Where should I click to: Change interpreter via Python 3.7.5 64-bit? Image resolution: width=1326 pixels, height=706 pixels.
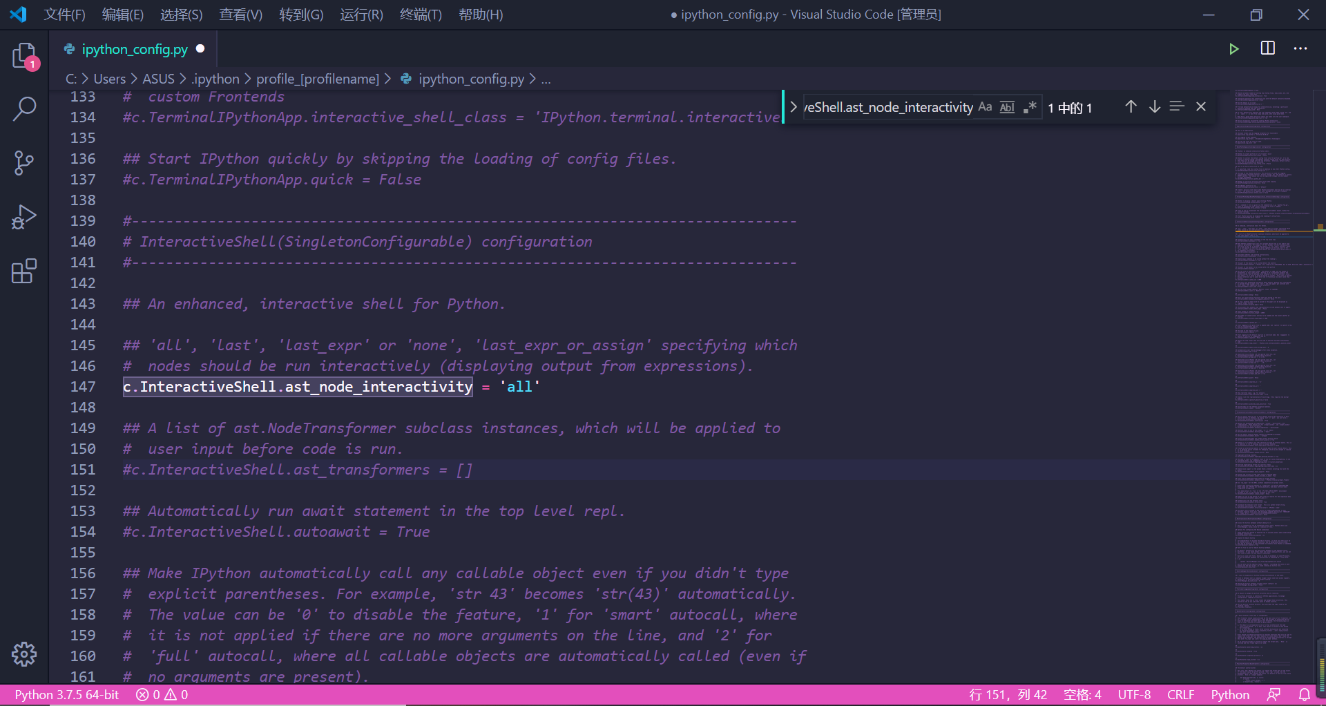tap(66, 695)
